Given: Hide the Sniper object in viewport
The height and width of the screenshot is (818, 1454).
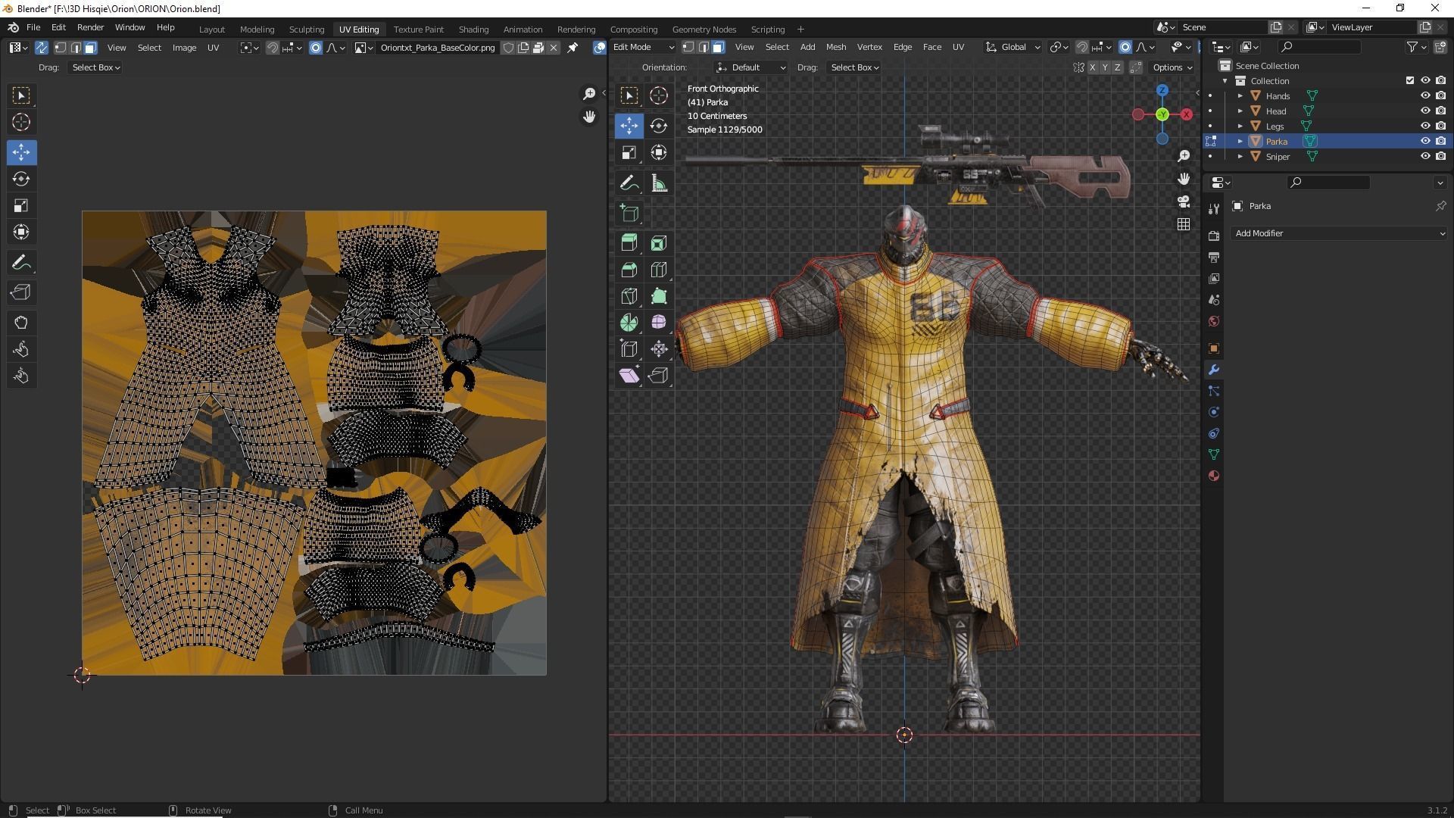Looking at the screenshot, I should point(1425,157).
